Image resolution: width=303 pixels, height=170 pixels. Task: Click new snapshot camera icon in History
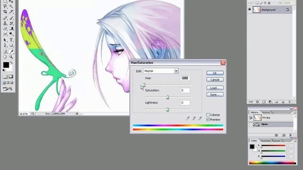point(284,135)
